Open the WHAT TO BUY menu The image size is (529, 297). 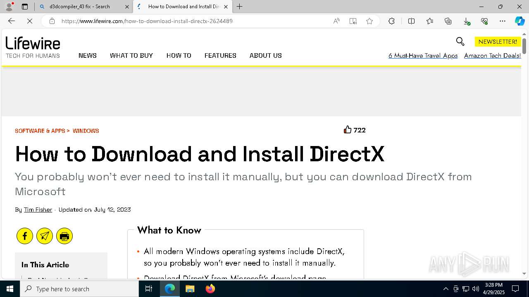click(131, 56)
